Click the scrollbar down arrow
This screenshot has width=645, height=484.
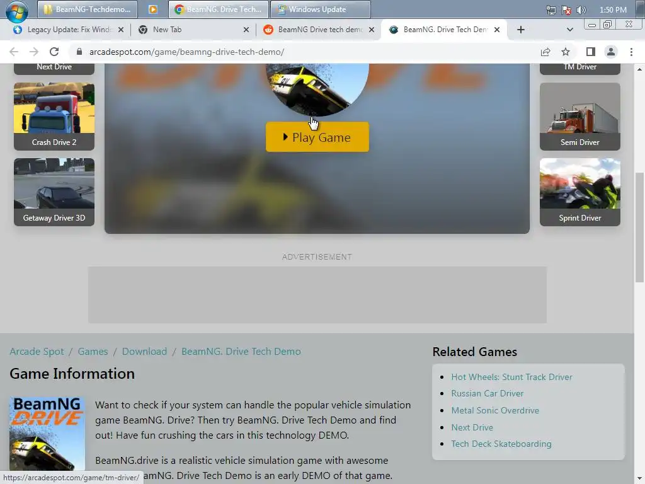(639, 479)
